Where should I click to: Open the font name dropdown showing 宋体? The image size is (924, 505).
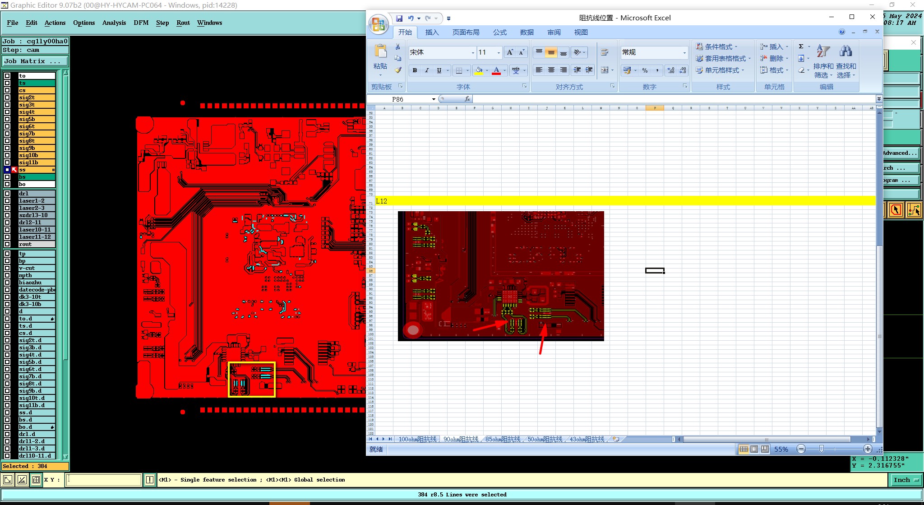[x=472, y=53]
